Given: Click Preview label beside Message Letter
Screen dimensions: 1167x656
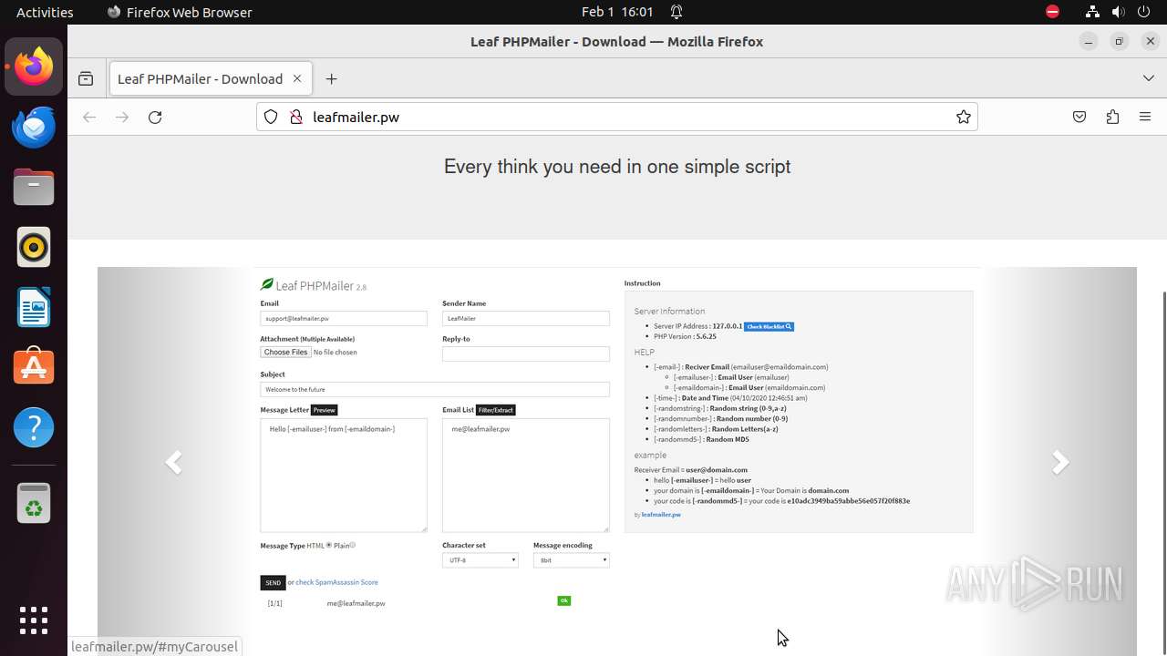Looking at the screenshot, I should [x=325, y=410].
